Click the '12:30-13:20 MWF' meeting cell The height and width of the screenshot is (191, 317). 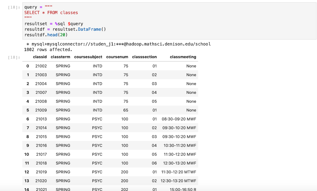coord(180,163)
